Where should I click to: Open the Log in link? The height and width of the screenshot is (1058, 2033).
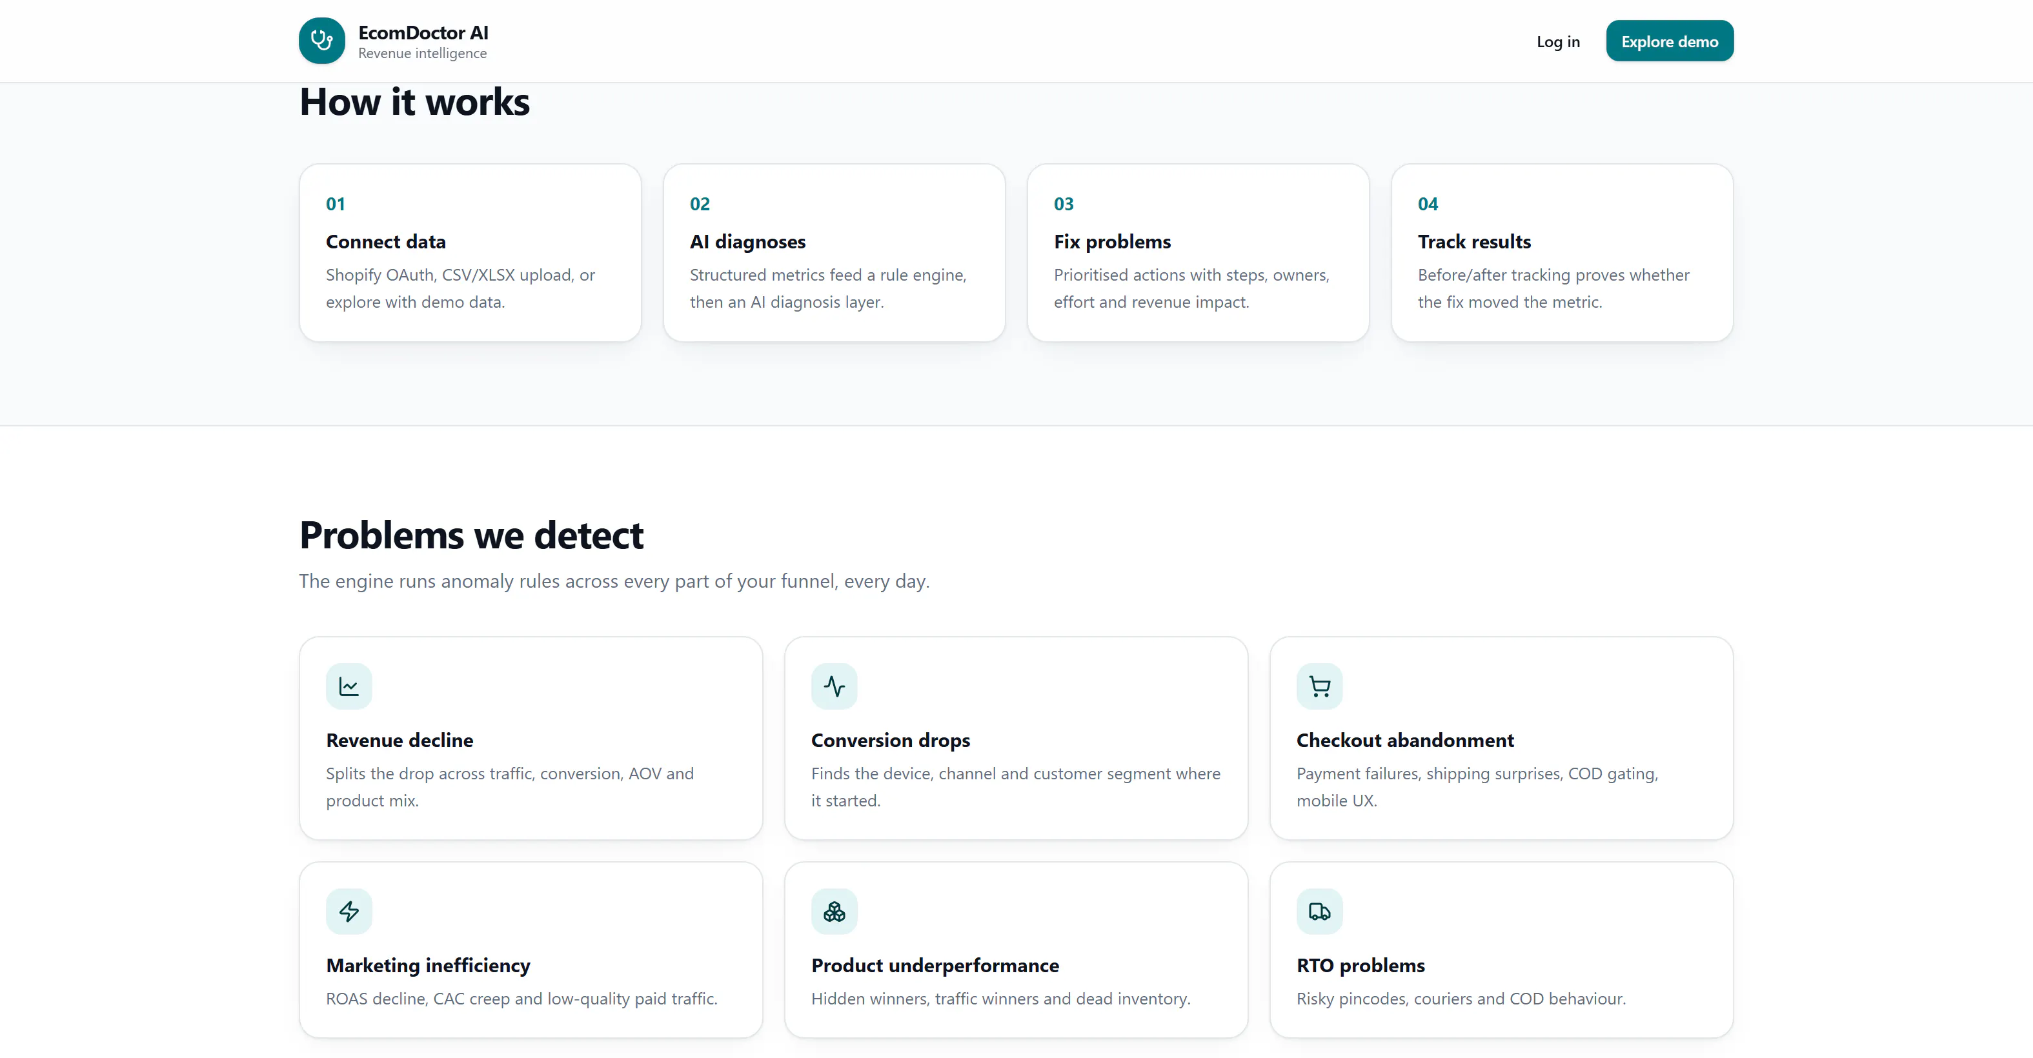coord(1558,41)
